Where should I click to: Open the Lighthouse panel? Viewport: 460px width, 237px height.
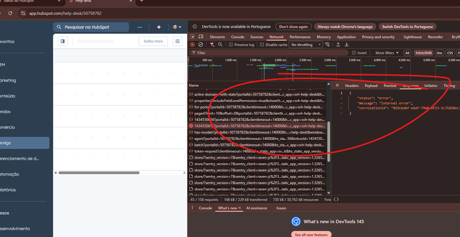(412, 37)
